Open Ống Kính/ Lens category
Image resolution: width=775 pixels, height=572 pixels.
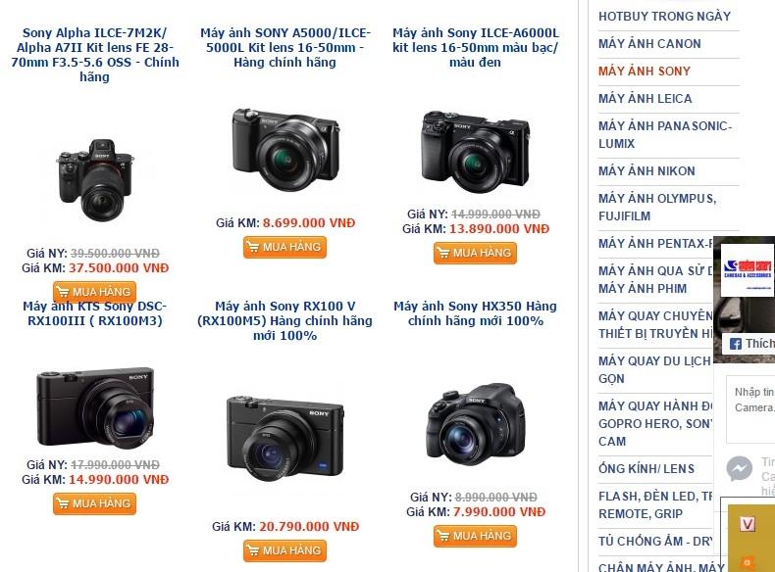pyautogui.click(x=646, y=469)
